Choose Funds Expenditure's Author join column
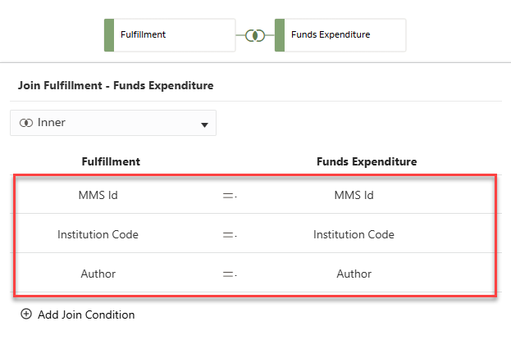This screenshot has width=511, height=344. tap(354, 274)
